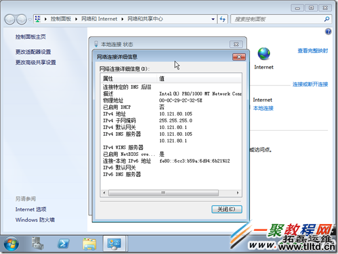This screenshot has width=338, height=254.
Task: Open the 更改适配器设置 link
Action: click(33, 52)
